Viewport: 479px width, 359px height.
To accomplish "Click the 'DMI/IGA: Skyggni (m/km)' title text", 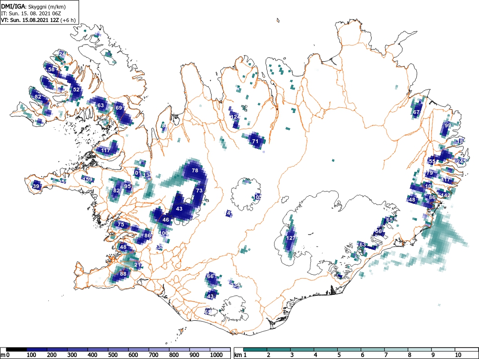I will point(34,6).
